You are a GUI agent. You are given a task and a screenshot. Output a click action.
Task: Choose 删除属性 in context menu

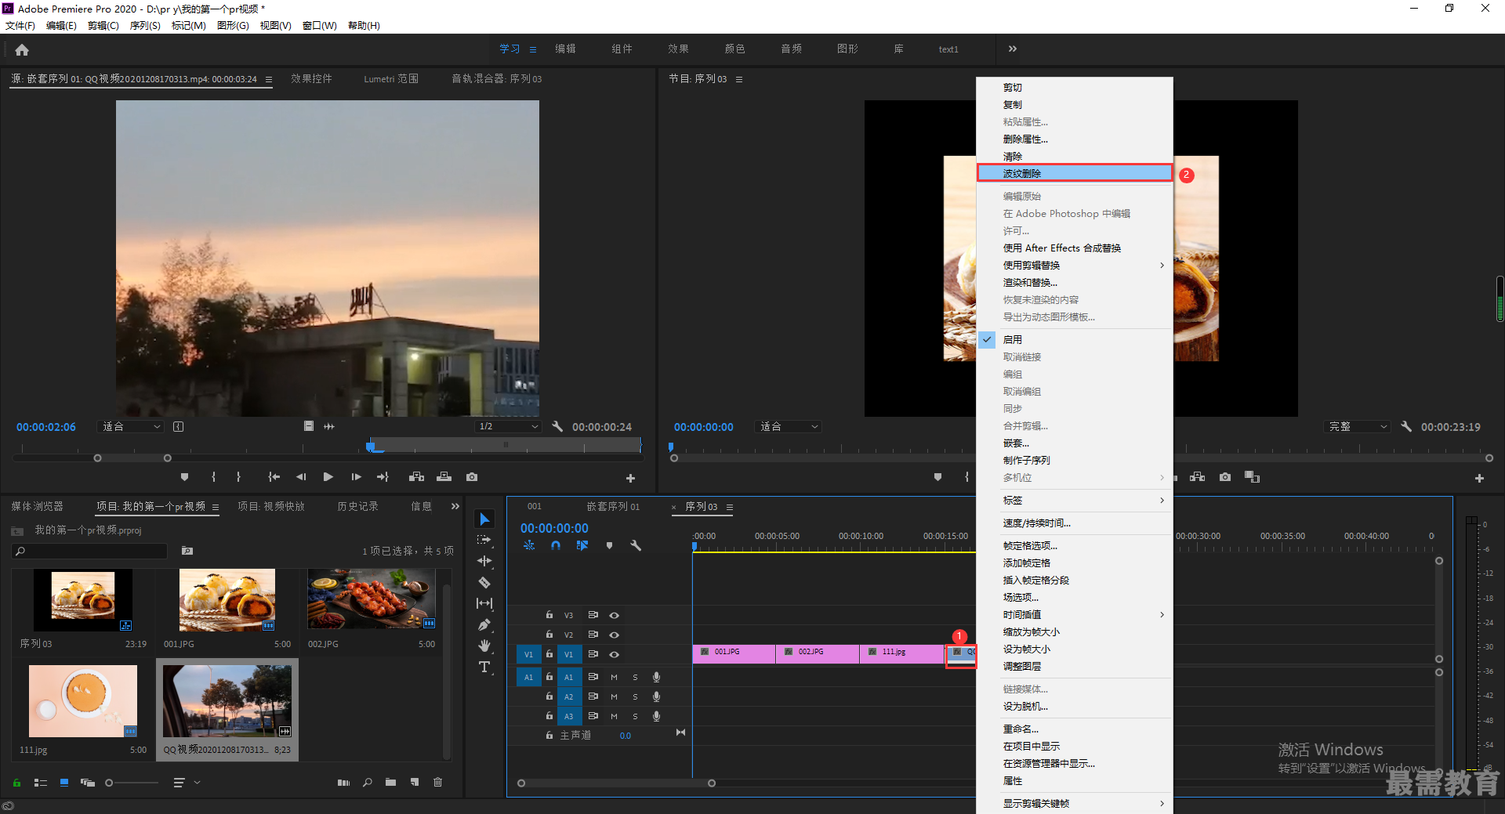coord(1075,139)
